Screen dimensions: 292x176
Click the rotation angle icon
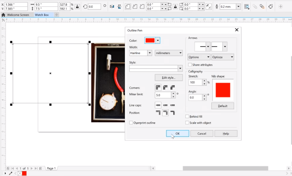(x=85, y=7)
